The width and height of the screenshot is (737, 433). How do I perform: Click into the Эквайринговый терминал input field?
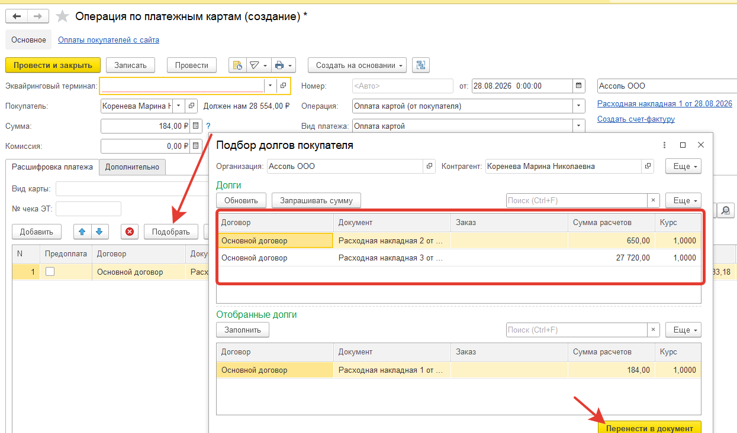point(182,86)
